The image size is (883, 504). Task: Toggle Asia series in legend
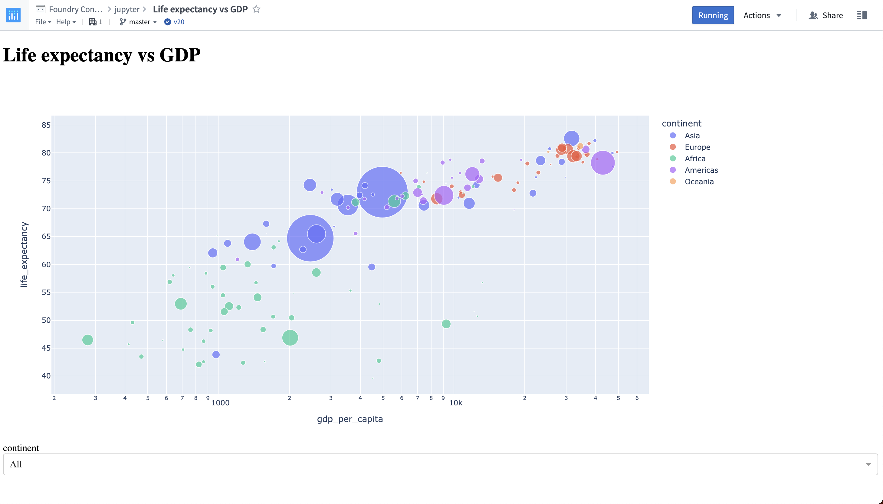(x=692, y=136)
